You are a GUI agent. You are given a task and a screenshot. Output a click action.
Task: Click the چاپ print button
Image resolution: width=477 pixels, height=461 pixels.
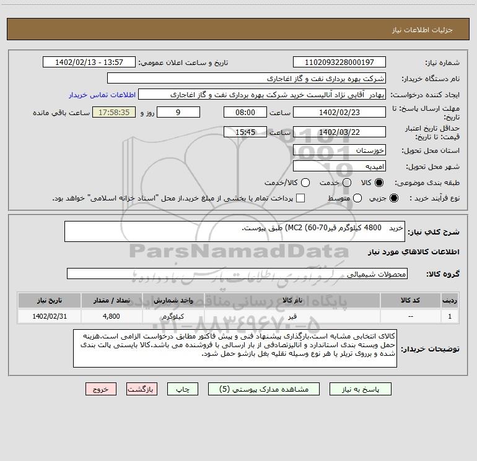click(x=183, y=389)
